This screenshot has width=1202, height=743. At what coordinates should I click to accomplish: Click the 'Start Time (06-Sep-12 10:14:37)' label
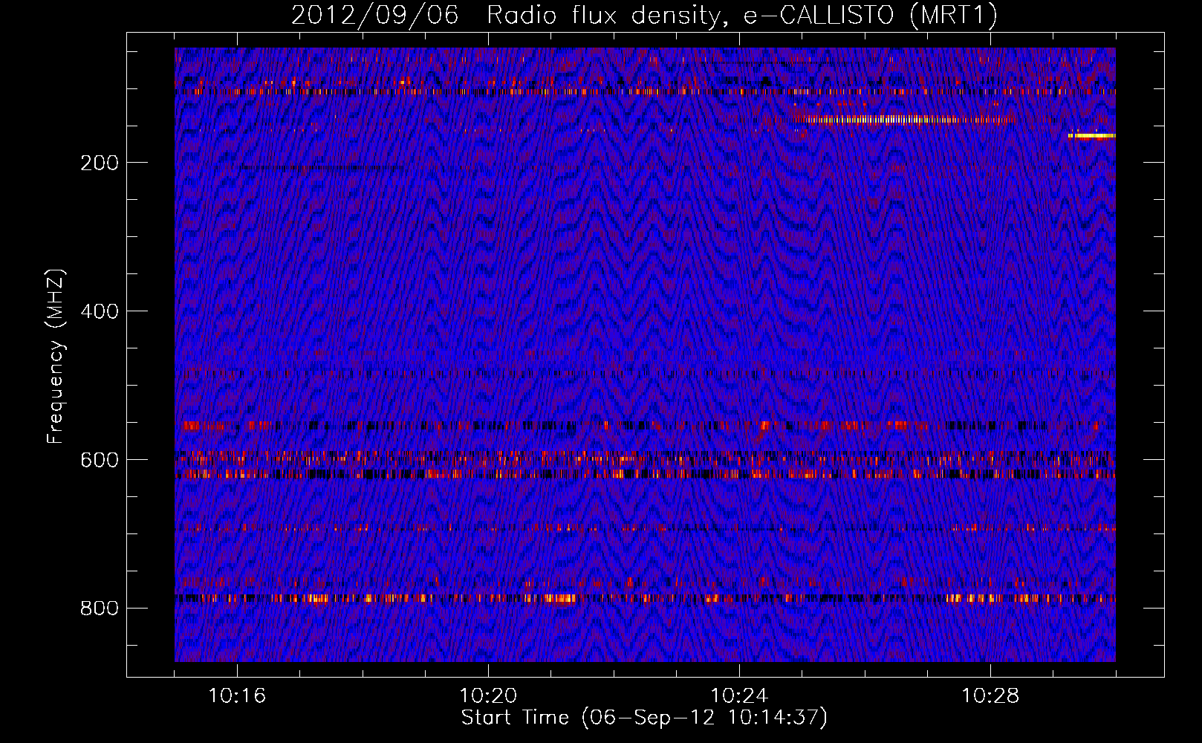644,718
